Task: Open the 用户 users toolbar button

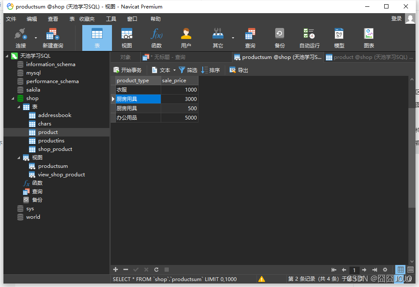Action: (186, 38)
